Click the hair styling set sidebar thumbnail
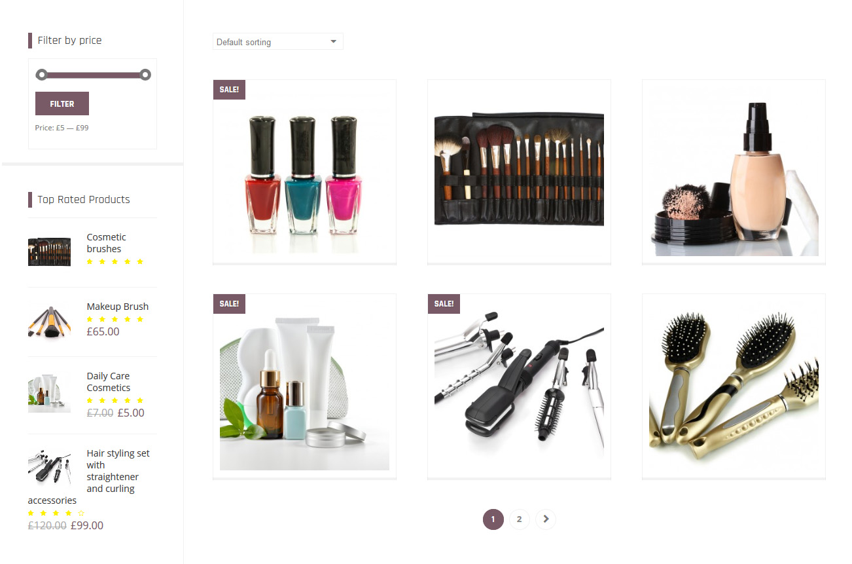Image resolution: width=852 pixels, height=564 pixels. (x=49, y=466)
